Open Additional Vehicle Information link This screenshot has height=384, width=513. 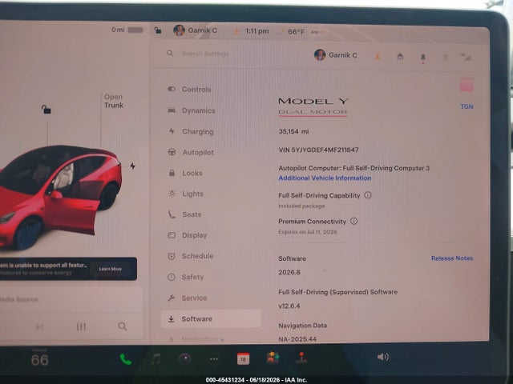click(x=325, y=178)
